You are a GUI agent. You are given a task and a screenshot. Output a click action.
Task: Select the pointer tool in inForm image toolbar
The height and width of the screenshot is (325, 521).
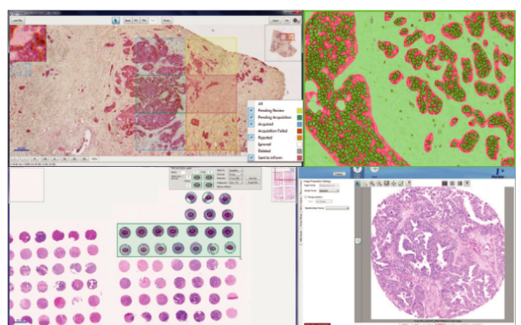tap(358, 183)
